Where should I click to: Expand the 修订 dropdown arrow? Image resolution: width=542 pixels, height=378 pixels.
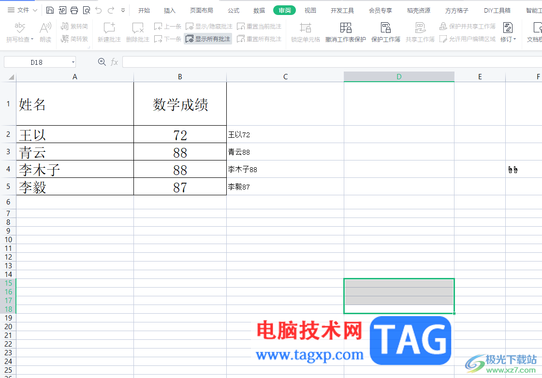[x=515, y=39]
